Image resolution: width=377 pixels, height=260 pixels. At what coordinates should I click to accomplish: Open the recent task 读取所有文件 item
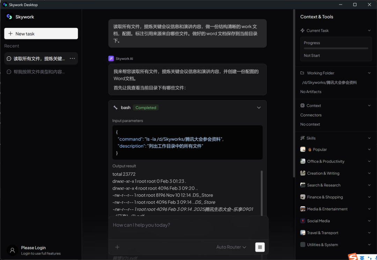[38, 58]
